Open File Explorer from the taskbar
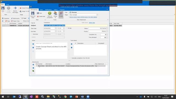 coord(48,97)
